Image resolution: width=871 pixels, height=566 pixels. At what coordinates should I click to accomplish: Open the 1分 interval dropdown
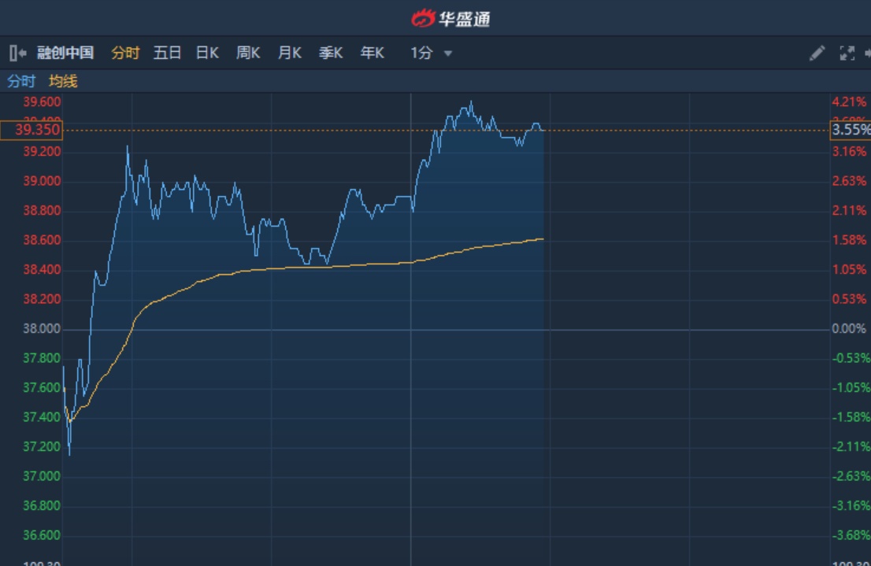422,54
